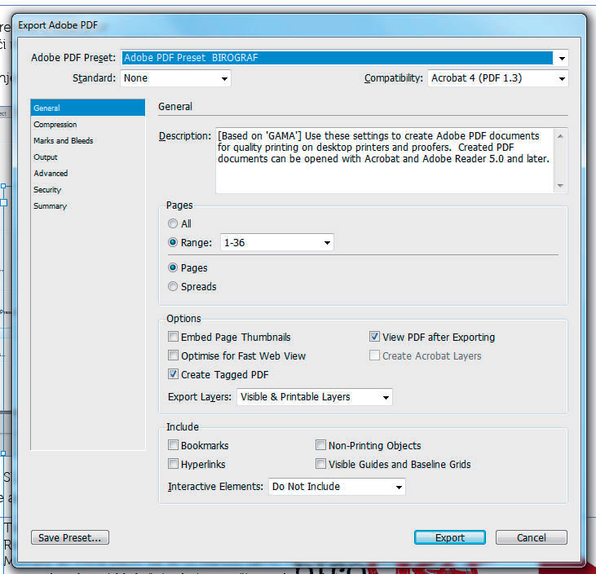The image size is (596, 574).
Task: Tick the Non-Printing Objects checkbox
Action: pyautogui.click(x=321, y=445)
